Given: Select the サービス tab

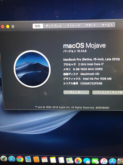Looking at the screenshot, I should 107,25.
